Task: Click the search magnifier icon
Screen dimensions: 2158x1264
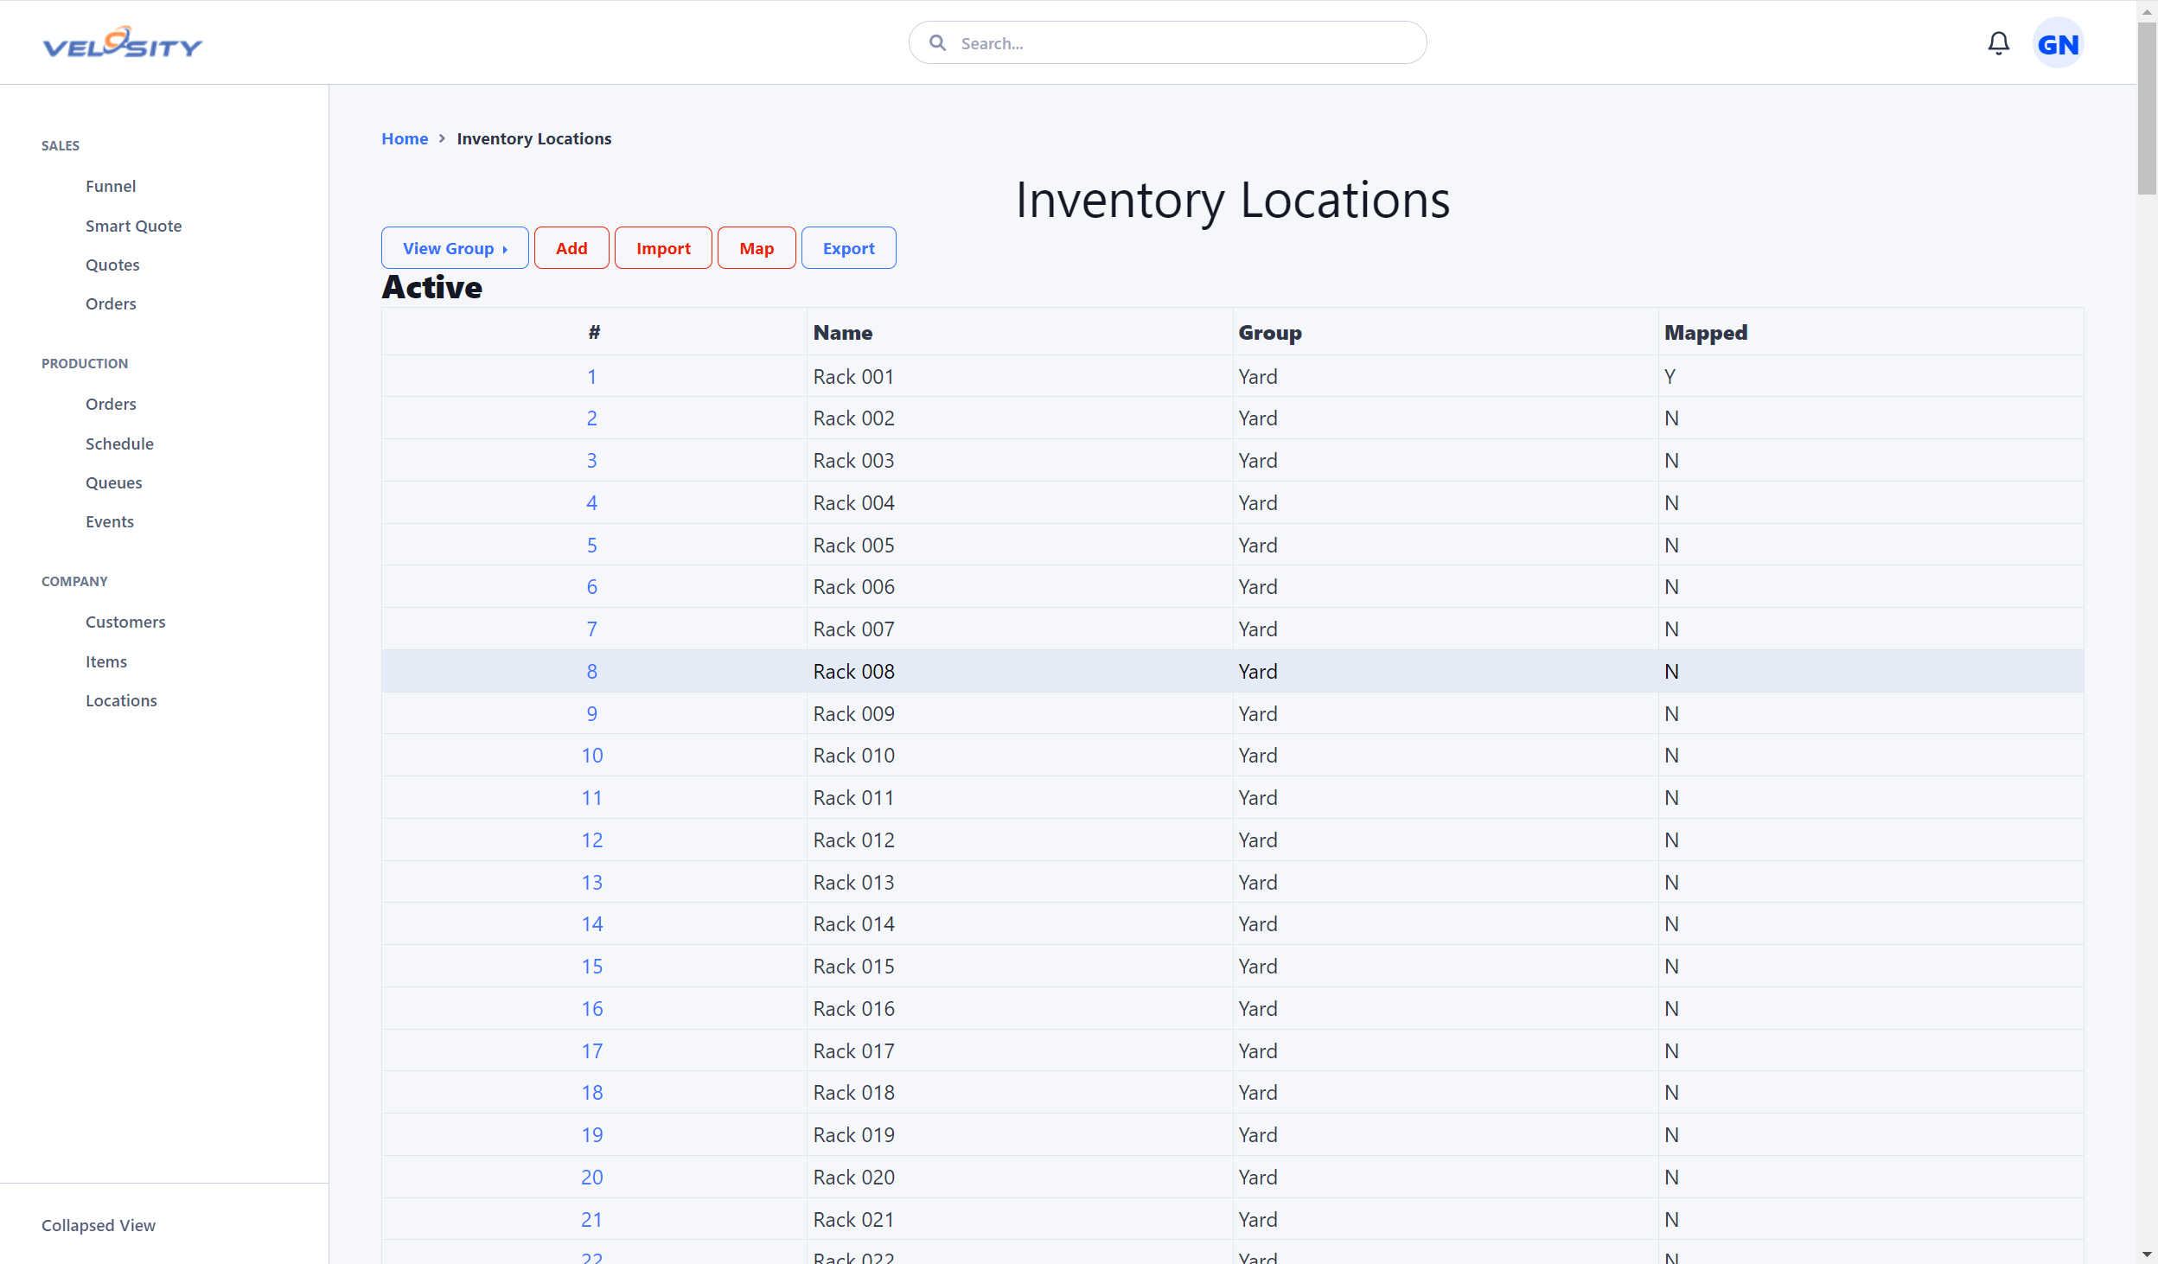Action: click(x=937, y=43)
